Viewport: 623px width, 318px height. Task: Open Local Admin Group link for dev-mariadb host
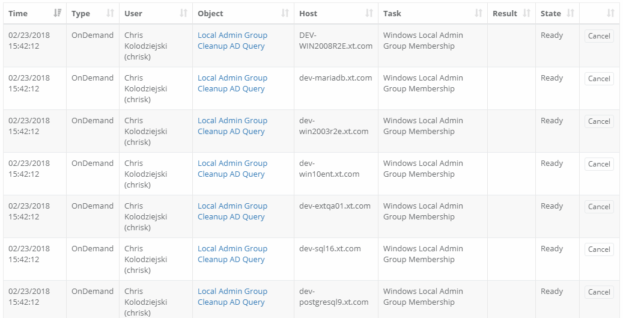tap(232, 78)
